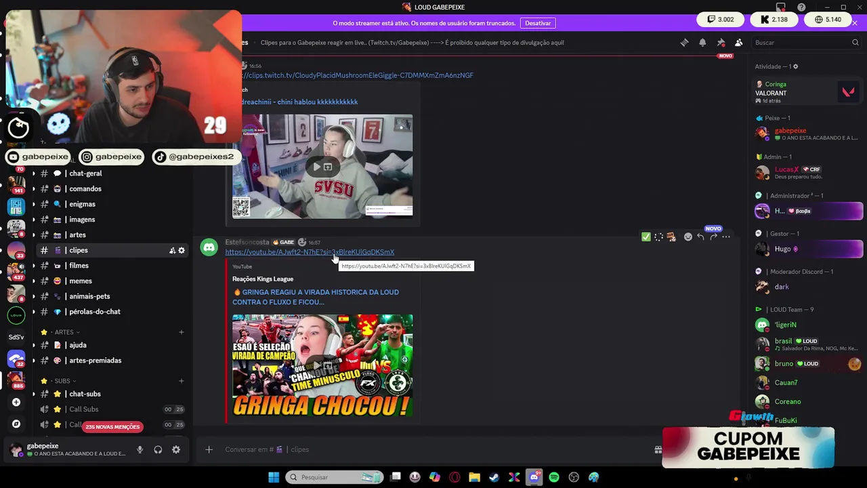The width and height of the screenshot is (867, 488).
Task: Click the Valorant game icon in activity card
Action: [848, 91]
